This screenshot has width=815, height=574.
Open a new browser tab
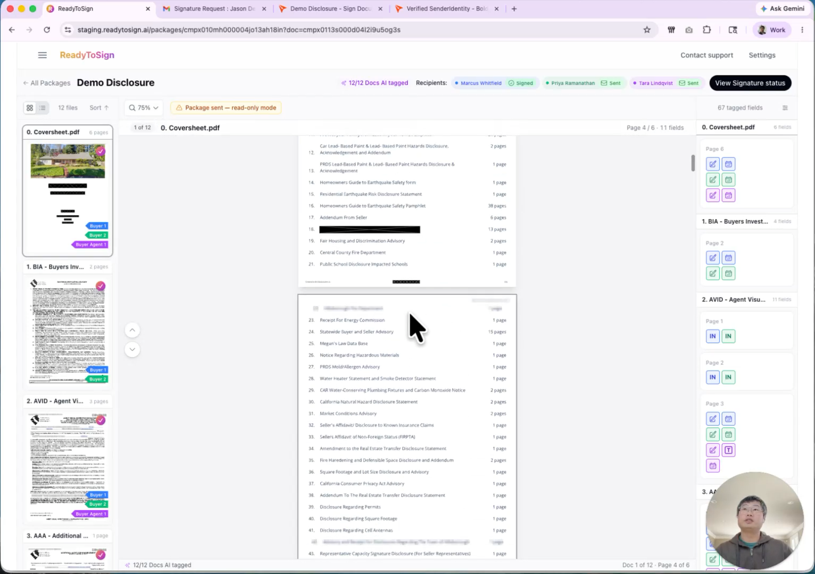click(x=514, y=9)
